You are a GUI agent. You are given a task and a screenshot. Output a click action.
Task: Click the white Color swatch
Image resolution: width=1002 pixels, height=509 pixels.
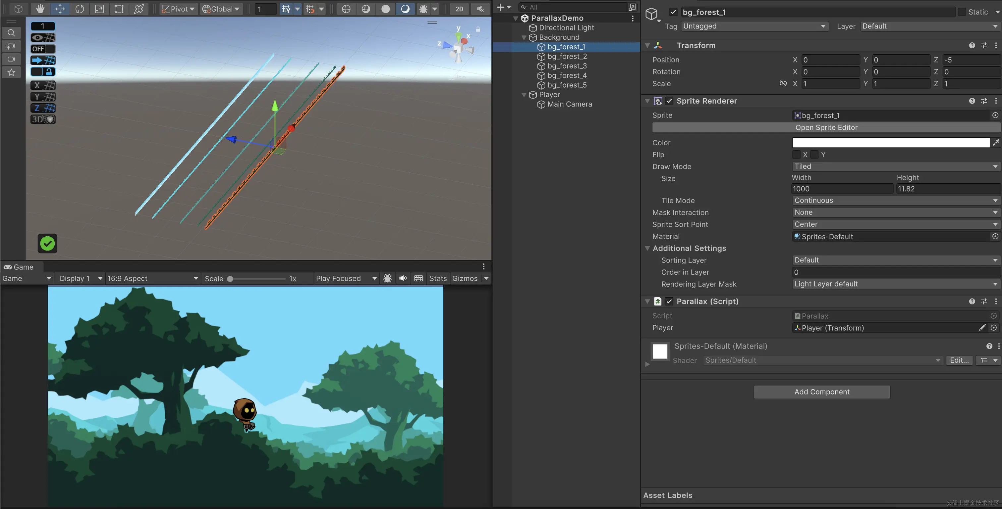[x=891, y=143]
